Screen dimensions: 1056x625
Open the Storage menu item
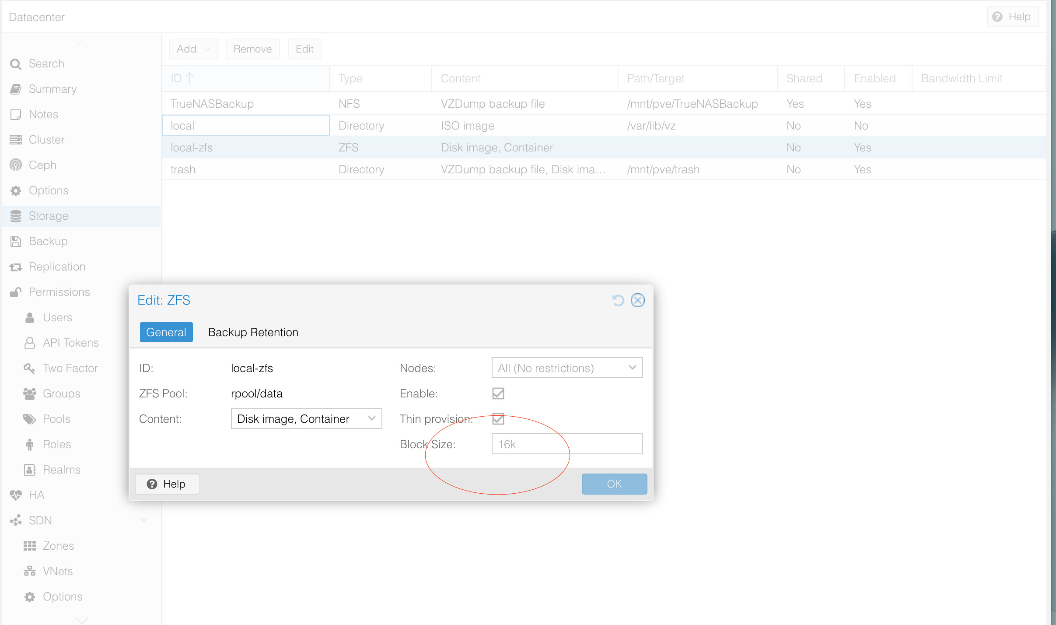[81, 216]
